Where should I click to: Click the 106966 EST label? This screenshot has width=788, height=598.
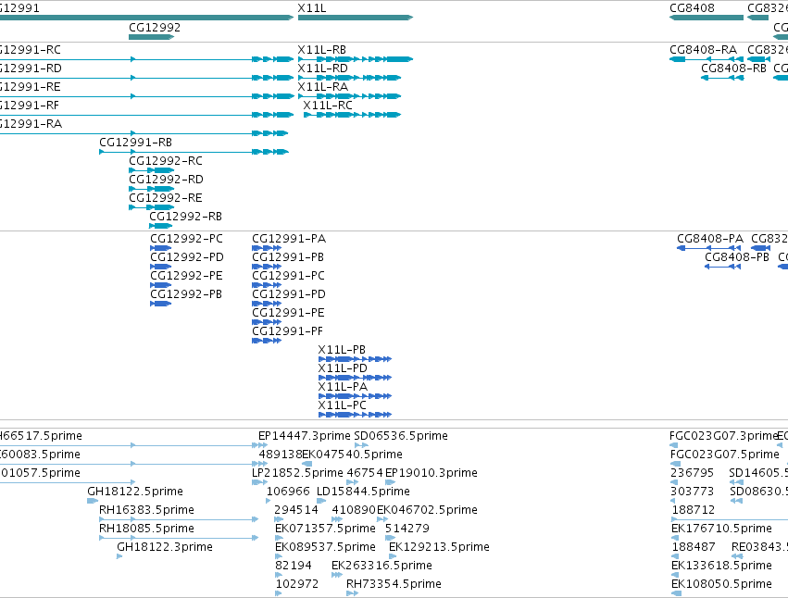288,492
